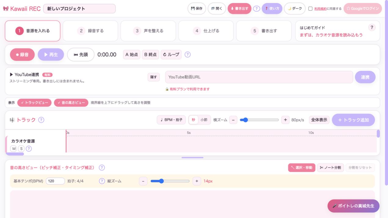The height and width of the screenshot is (218, 388).
Task: Select 小節 timeline unit
Action: 204,120
